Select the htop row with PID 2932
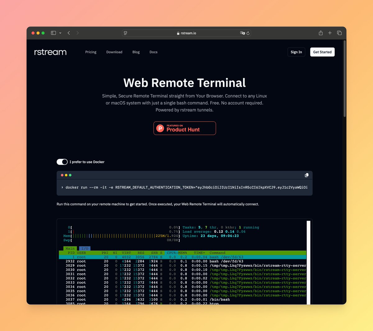Screen dimensions: 373x331 [x=182, y=261]
